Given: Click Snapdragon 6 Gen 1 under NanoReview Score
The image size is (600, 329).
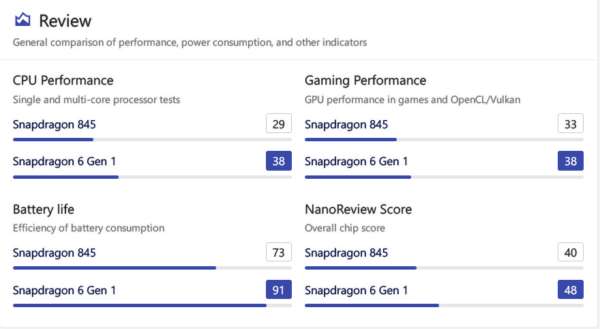Looking at the screenshot, I should pyautogui.click(x=356, y=290).
